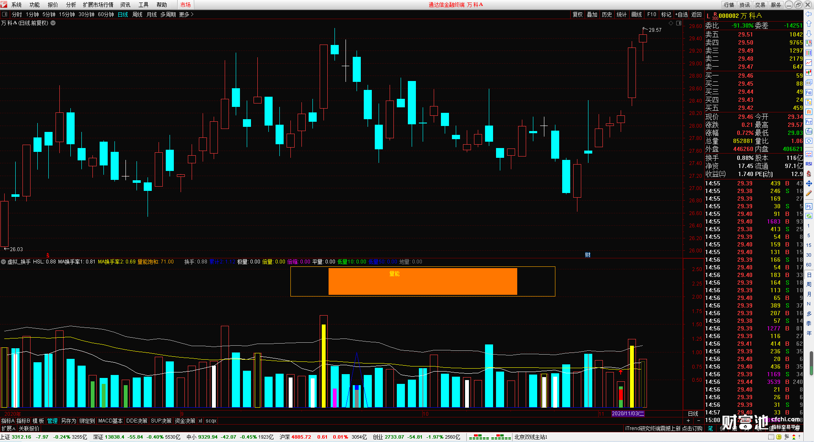Click the blue circle icon in sidebar
Screen dimensions: 814x442
click(808, 141)
